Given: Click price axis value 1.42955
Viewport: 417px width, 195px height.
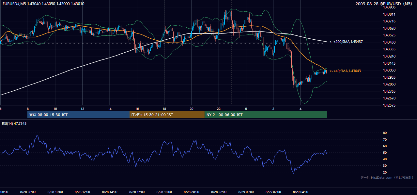Looking at the screenshot, I should point(389,77).
